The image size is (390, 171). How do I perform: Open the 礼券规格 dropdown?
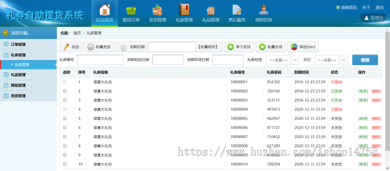[283, 60]
